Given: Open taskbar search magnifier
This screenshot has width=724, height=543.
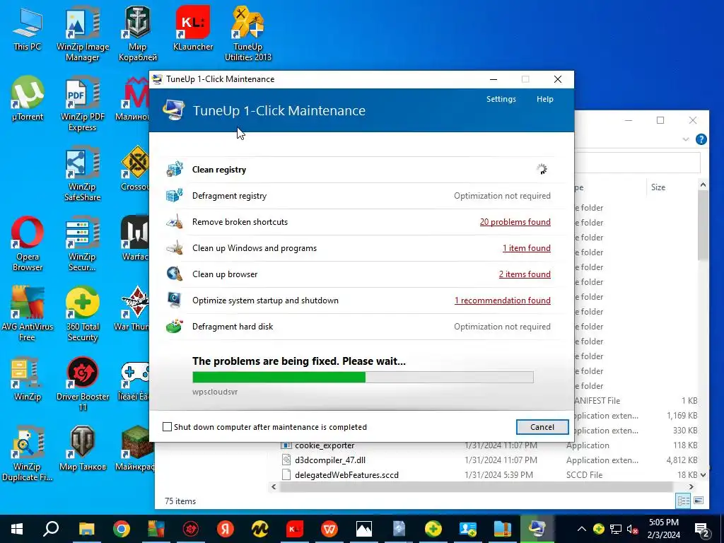Looking at the screenshot, I should pyautogui.click(x=51, y=529).
